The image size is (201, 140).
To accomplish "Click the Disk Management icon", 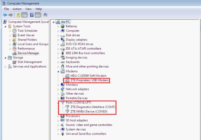I will click(x=15, y=62).
